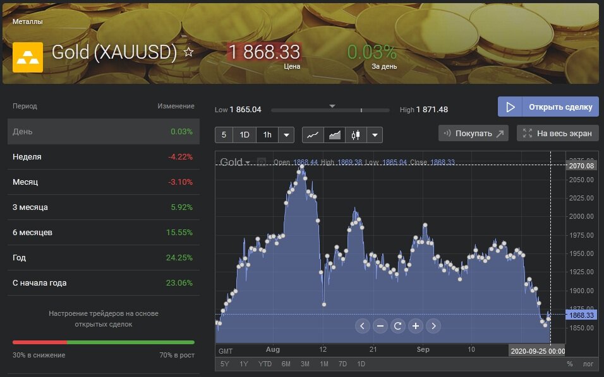Select the line chart type icon
Image resolution: width=604 pixels, height=377 pixels.
pyautogui.click(x=313, y=135)
